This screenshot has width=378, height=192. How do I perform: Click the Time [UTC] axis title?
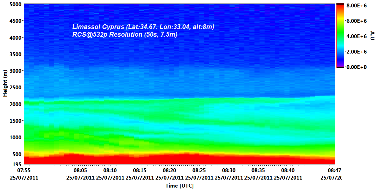click(x=179, y=186)
